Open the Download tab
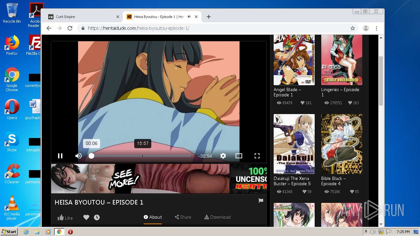420x236 pixels. click(x=217, y=217)
